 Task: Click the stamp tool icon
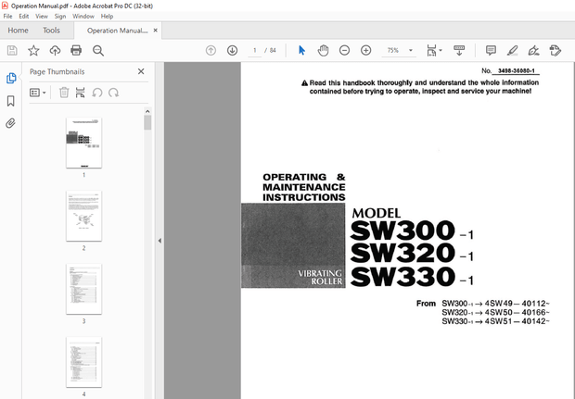556,51
